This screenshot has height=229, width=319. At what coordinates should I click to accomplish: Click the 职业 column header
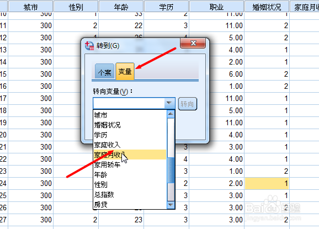point(217,7)
